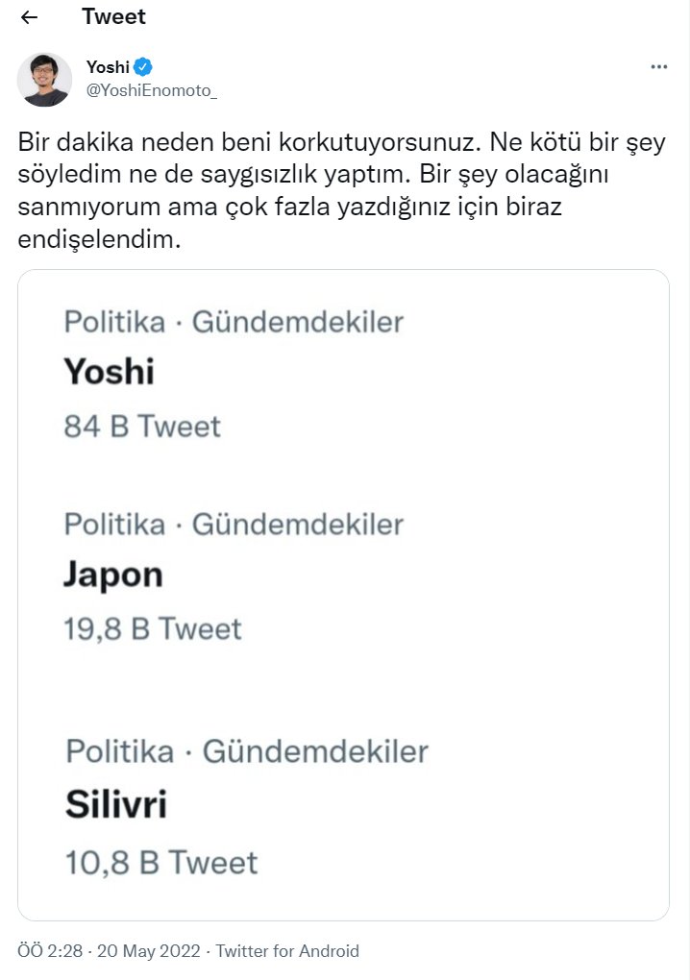Click the Tweet header title

coord(113,17)
